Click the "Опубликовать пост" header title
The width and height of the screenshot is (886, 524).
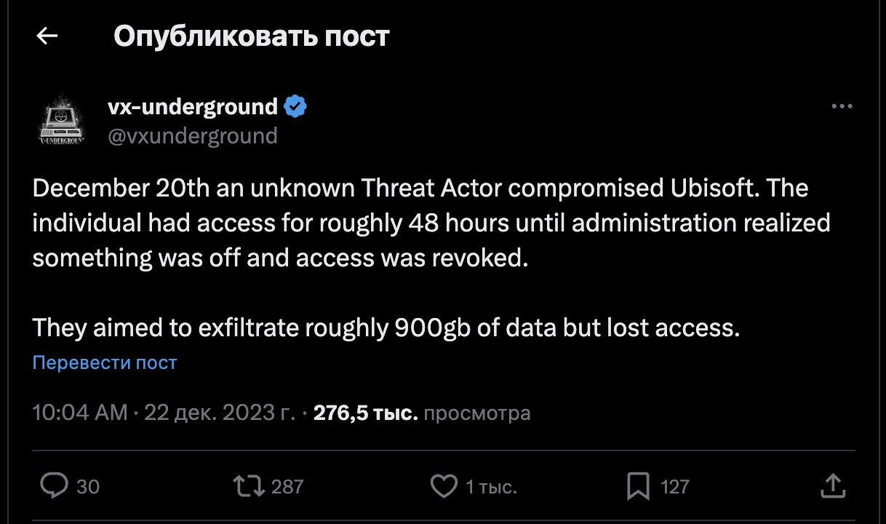click(252, 36)
